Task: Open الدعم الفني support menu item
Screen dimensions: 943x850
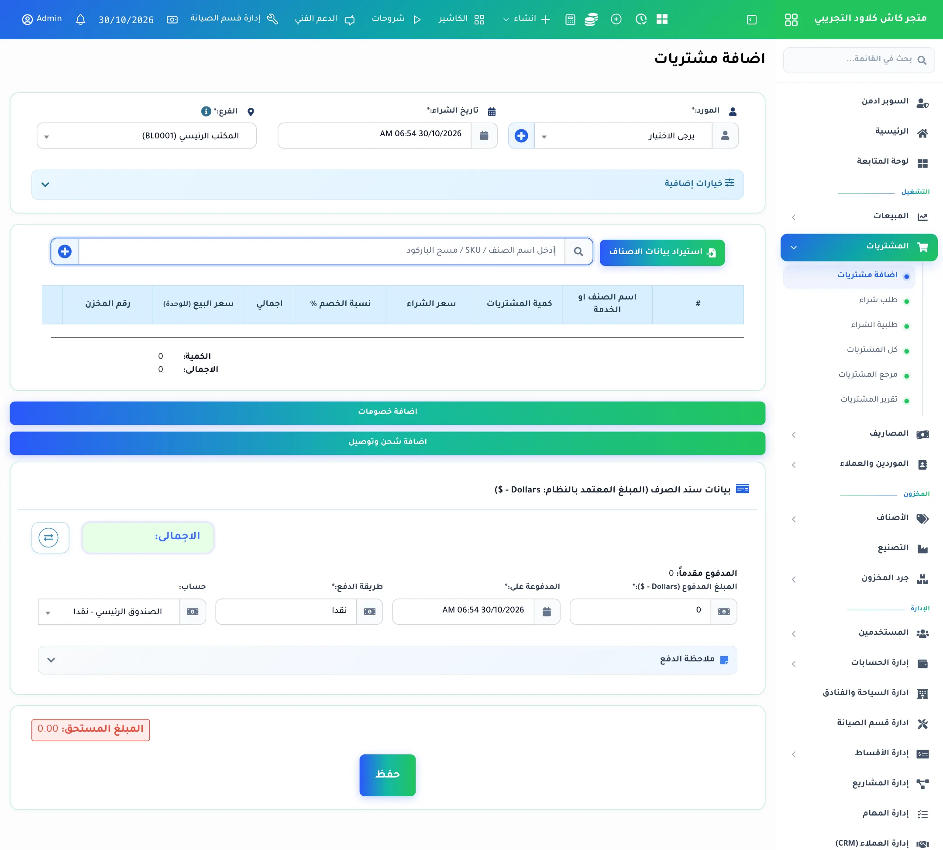Action: [325, 19]
